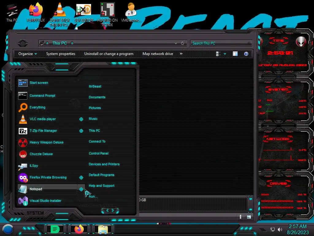314x236 pixels.
Task: Open the Explorer help icon
Action: [246, 54]
